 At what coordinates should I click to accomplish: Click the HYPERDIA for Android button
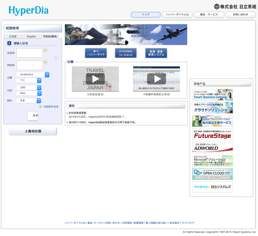pos(126,53)
